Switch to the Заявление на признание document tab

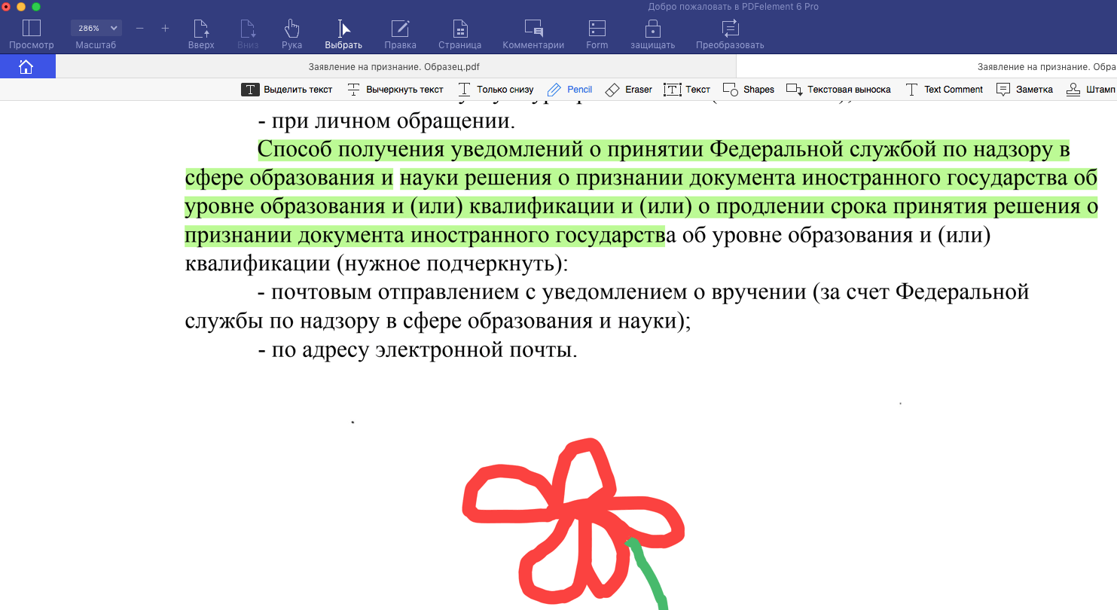pos(393,66)
